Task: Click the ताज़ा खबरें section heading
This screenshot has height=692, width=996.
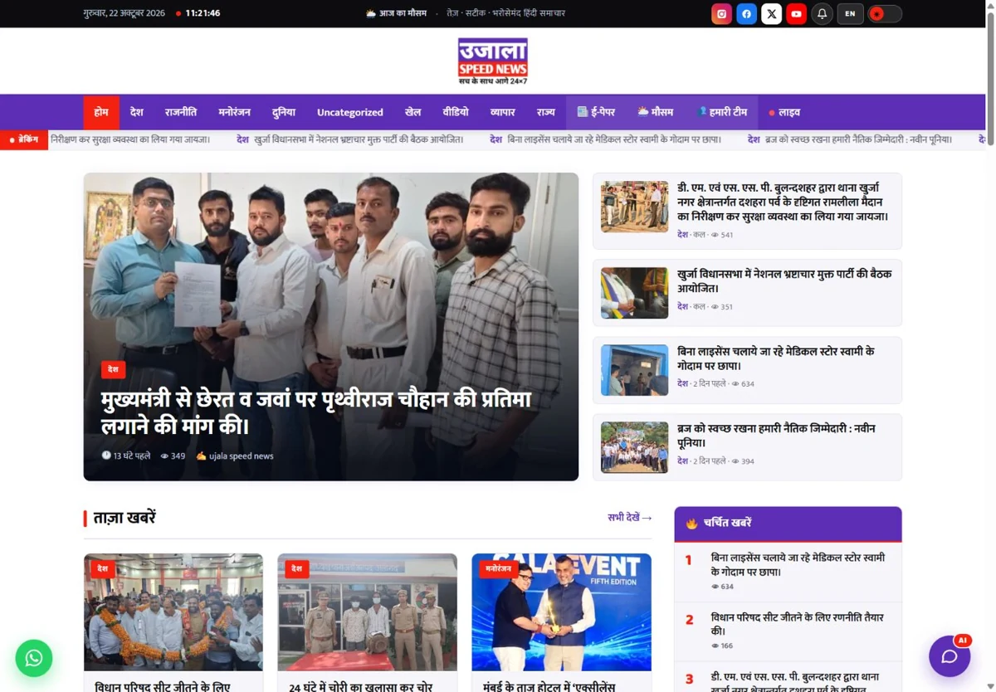Action: [x=124, y=518]
